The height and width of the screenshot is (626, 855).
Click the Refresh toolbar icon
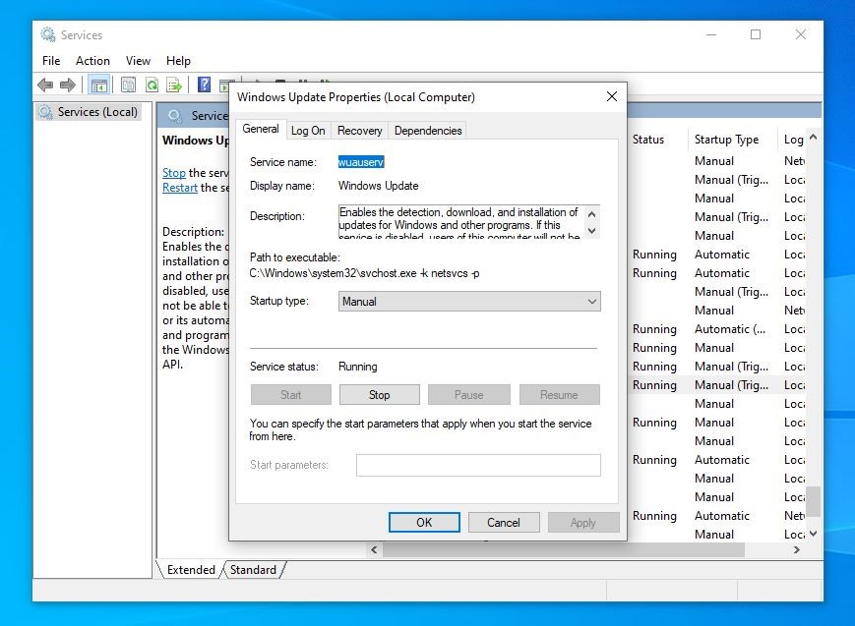tap(152, 85)
